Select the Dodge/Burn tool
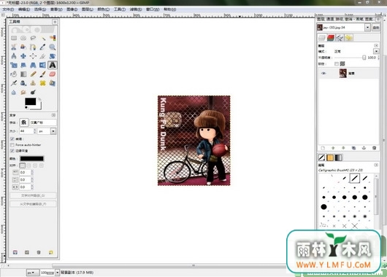 [x=33, y=93]
